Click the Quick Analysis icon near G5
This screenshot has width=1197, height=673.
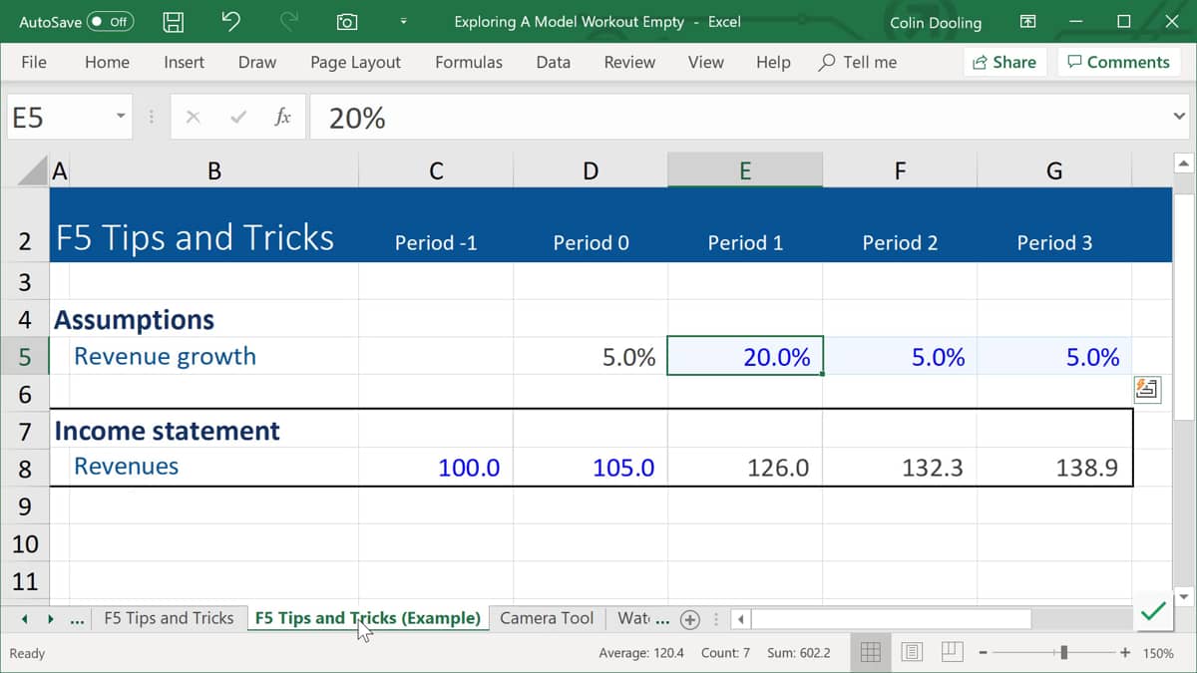[x=1147, y=389]
